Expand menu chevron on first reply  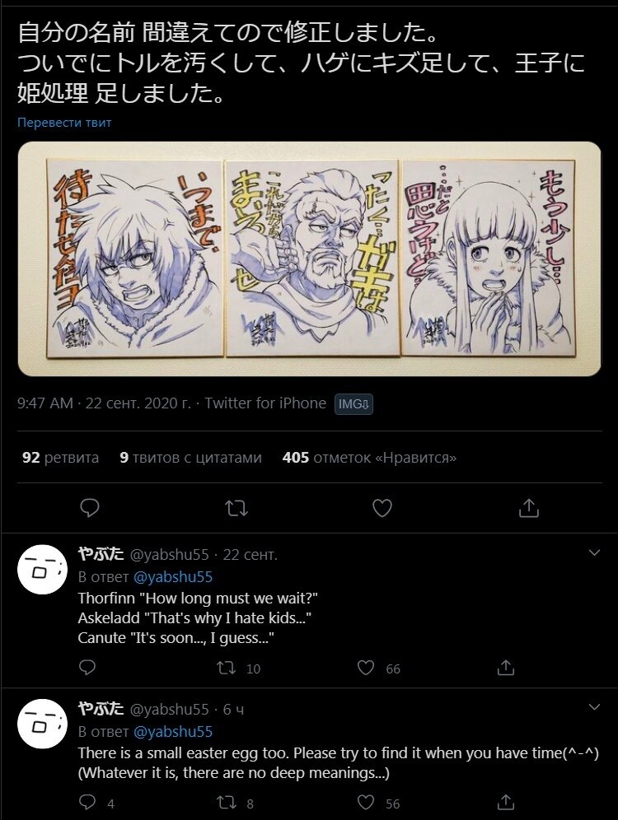(x=594, y=552)
